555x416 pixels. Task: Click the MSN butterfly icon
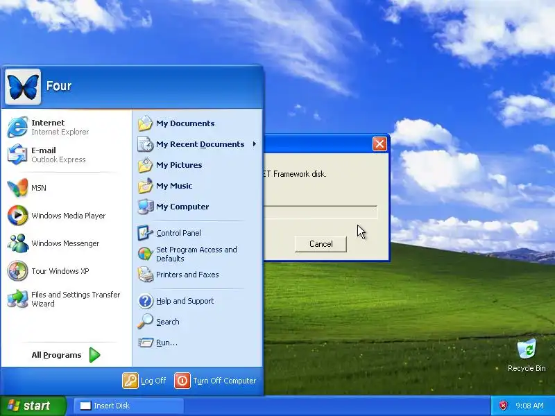point(17,187)
